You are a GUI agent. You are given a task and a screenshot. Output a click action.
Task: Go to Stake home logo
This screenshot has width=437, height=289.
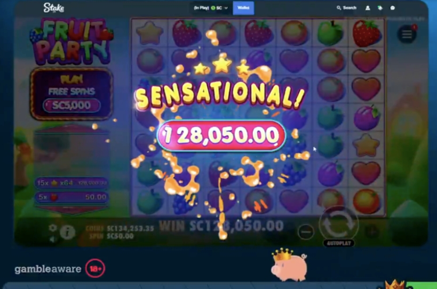54,8
